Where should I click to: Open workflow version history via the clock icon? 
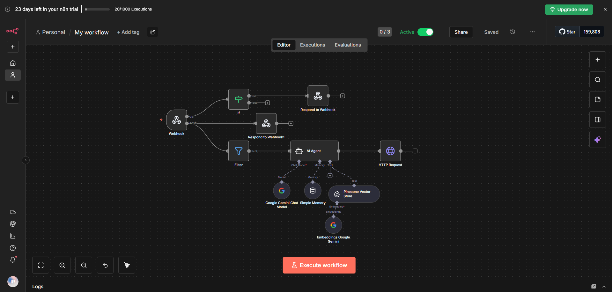point(512,32)
